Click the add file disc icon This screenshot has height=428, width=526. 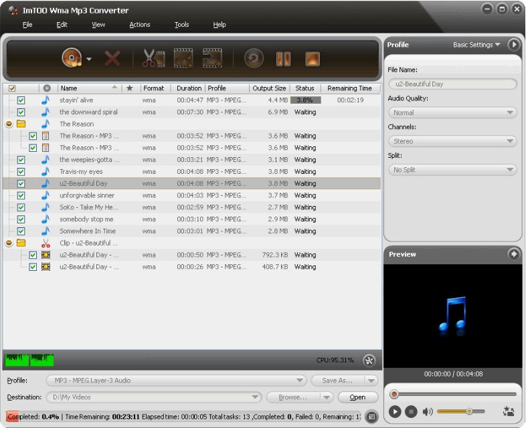72,59
